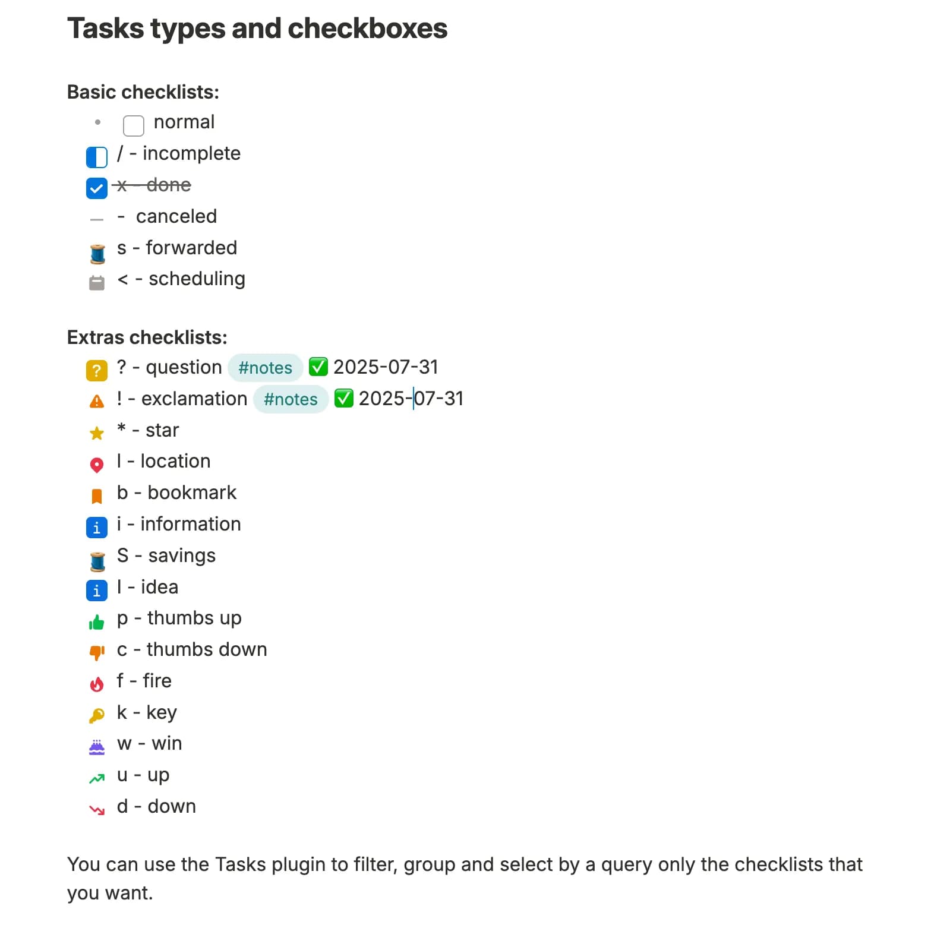Click the yellow question mark icon
934x947 pixels.
click(x=97, y=371)
